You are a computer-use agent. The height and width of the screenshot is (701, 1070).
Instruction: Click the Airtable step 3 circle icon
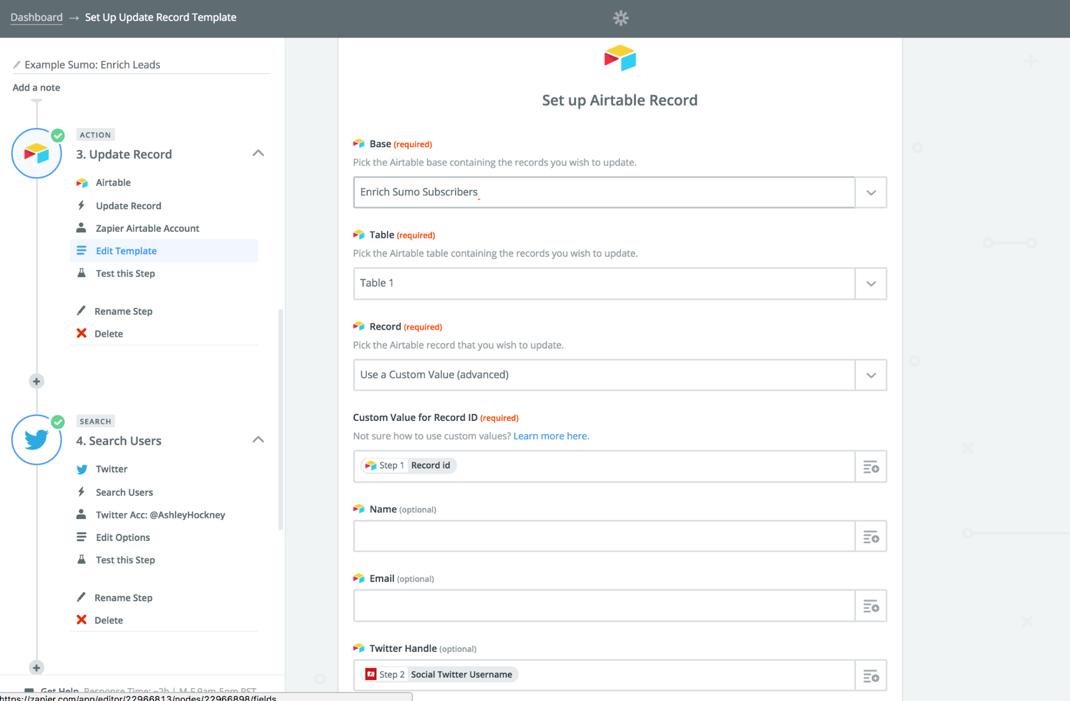[36, 154]
